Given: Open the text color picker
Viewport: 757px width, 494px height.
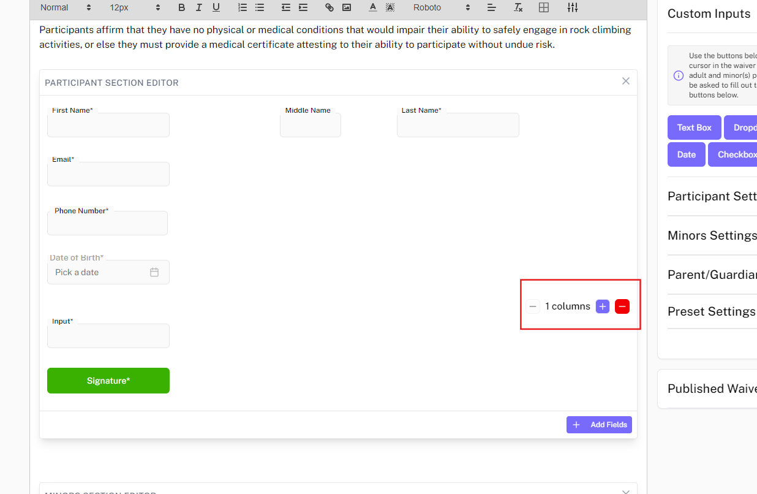Looking at the screenshot, I should click(x=373, y=7).
